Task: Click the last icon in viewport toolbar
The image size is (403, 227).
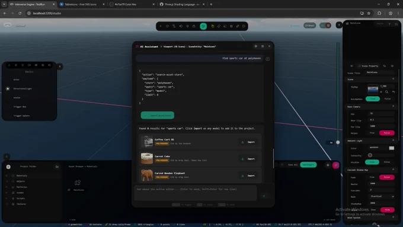Action: click(244, 26)
